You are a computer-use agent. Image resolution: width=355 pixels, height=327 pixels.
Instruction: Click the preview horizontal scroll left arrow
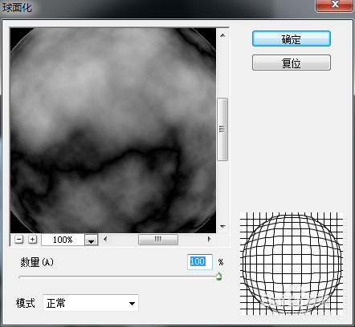pyautogui.click(x=105, y=239)
